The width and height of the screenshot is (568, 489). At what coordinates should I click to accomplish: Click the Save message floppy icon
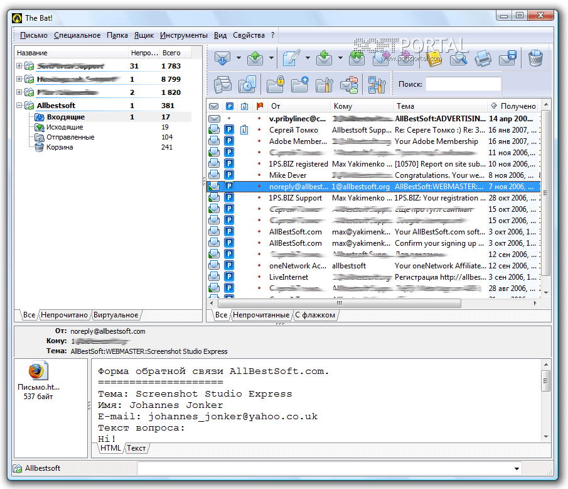tap(506, 59)
